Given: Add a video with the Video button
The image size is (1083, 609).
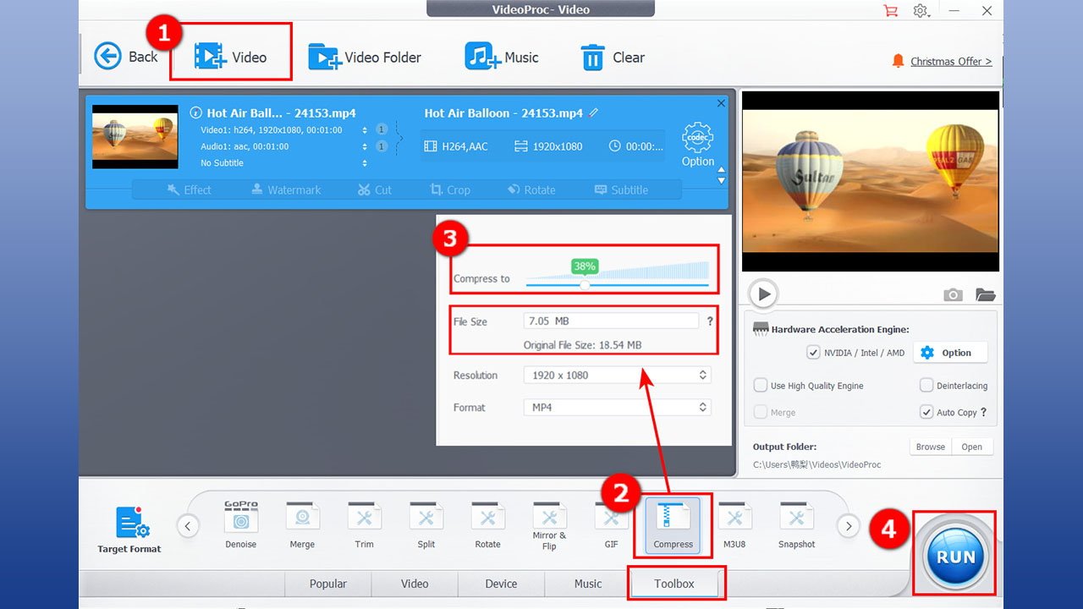Looking at the screenshot, I should [x=230, y=57].
